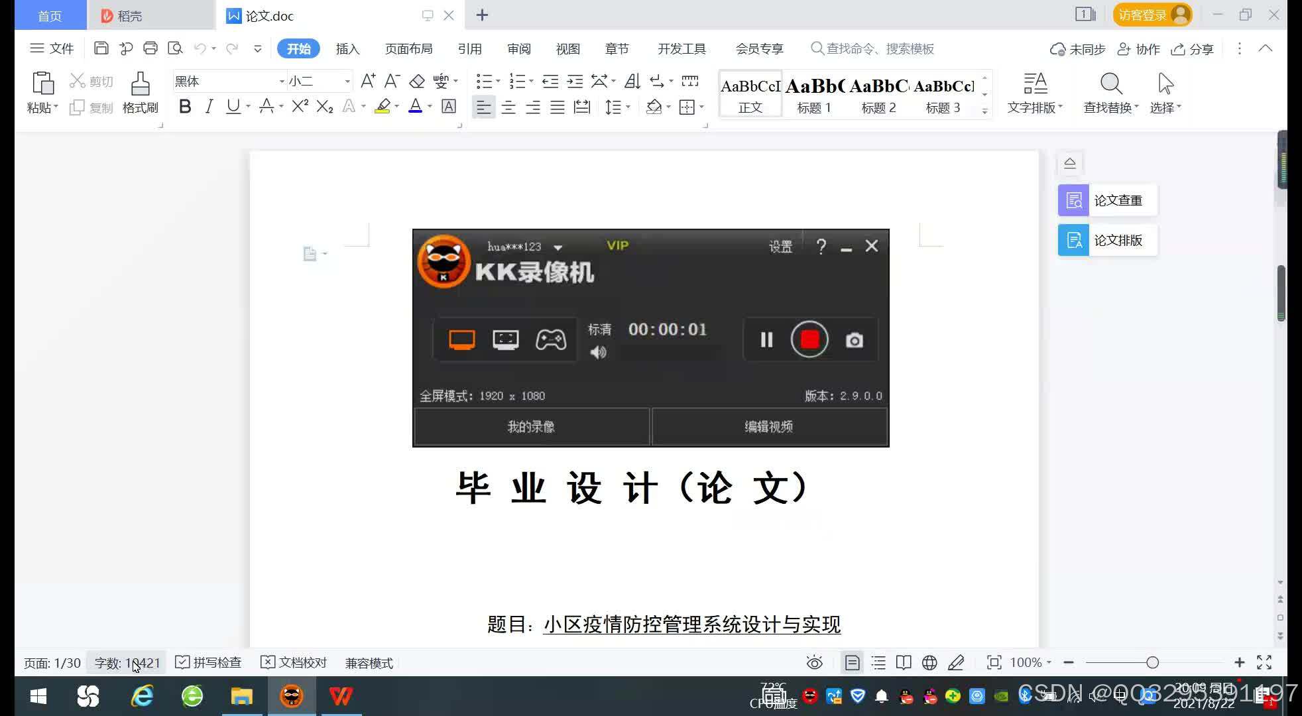
Task: Select region recording mode in KK recorder
Action: pyautogui.click(x=506, y=340)
